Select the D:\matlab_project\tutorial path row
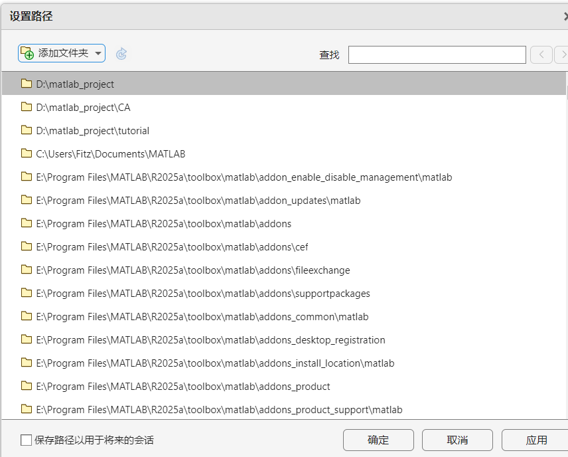The image size is (568, 457). (x=284, y=131)
